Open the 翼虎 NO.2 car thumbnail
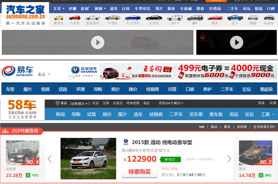This screenshot has width=278, height=184. 255,153
